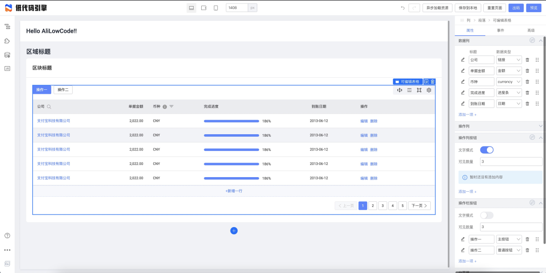Click the undo arrow icon
This screenshot has width=546, height=273.
[x=403, y=8]
